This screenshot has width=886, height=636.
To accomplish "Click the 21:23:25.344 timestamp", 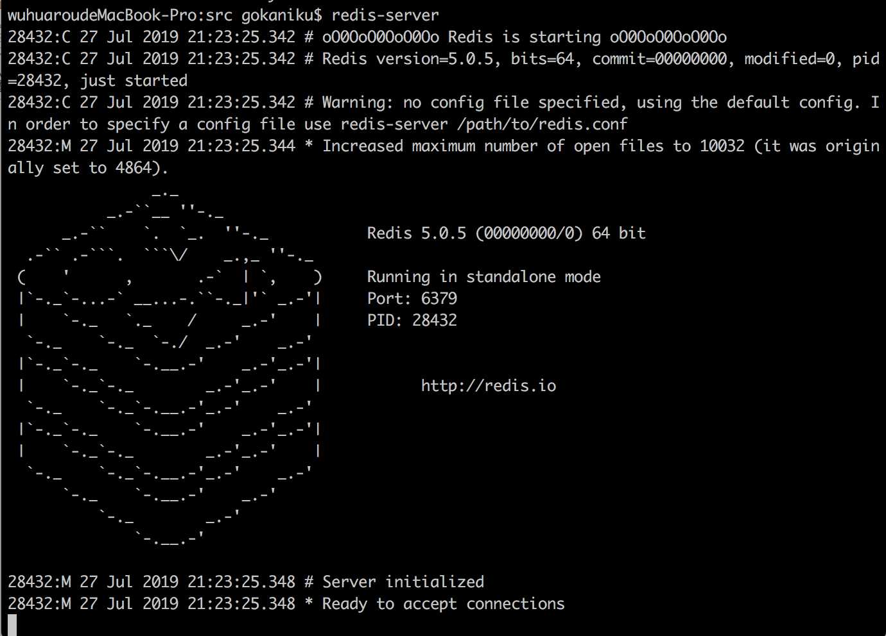I will click(241, 146).
